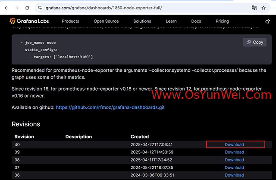Viewport: 276px width, 180px height.
Task: Download revision 38
Action: coord(234,160)
